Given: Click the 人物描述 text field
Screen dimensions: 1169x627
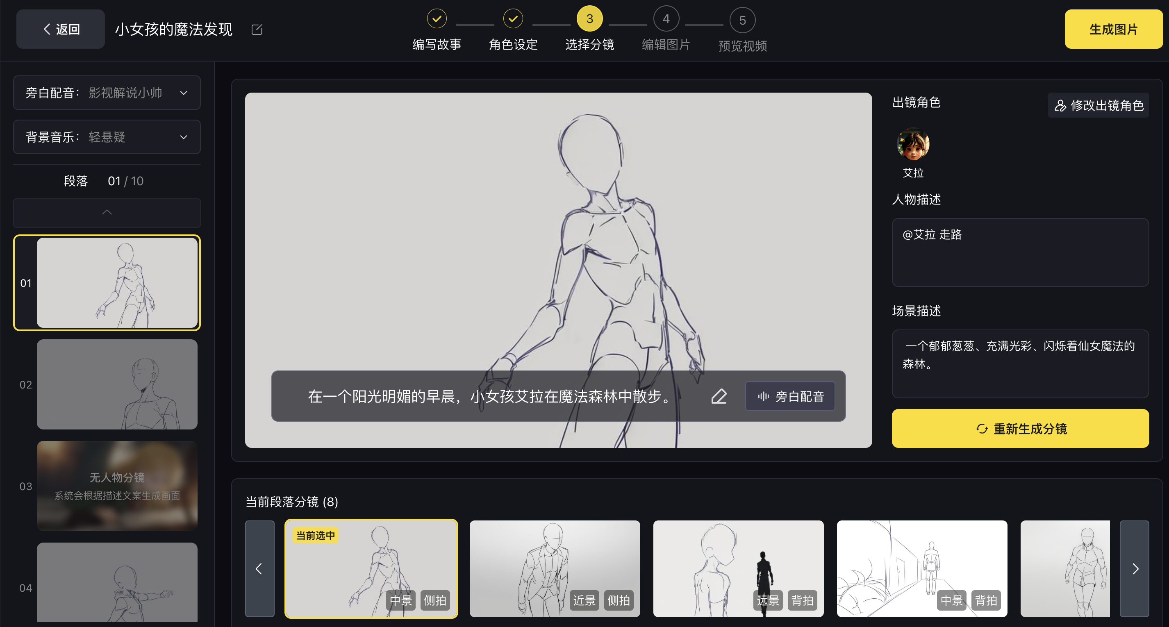Looking at the screenshot, I should pyautogui.click(x=1020, y=252).
